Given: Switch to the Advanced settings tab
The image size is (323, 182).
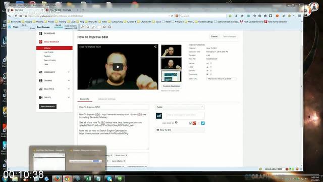Looking at the screenshot, I should 106,99.
